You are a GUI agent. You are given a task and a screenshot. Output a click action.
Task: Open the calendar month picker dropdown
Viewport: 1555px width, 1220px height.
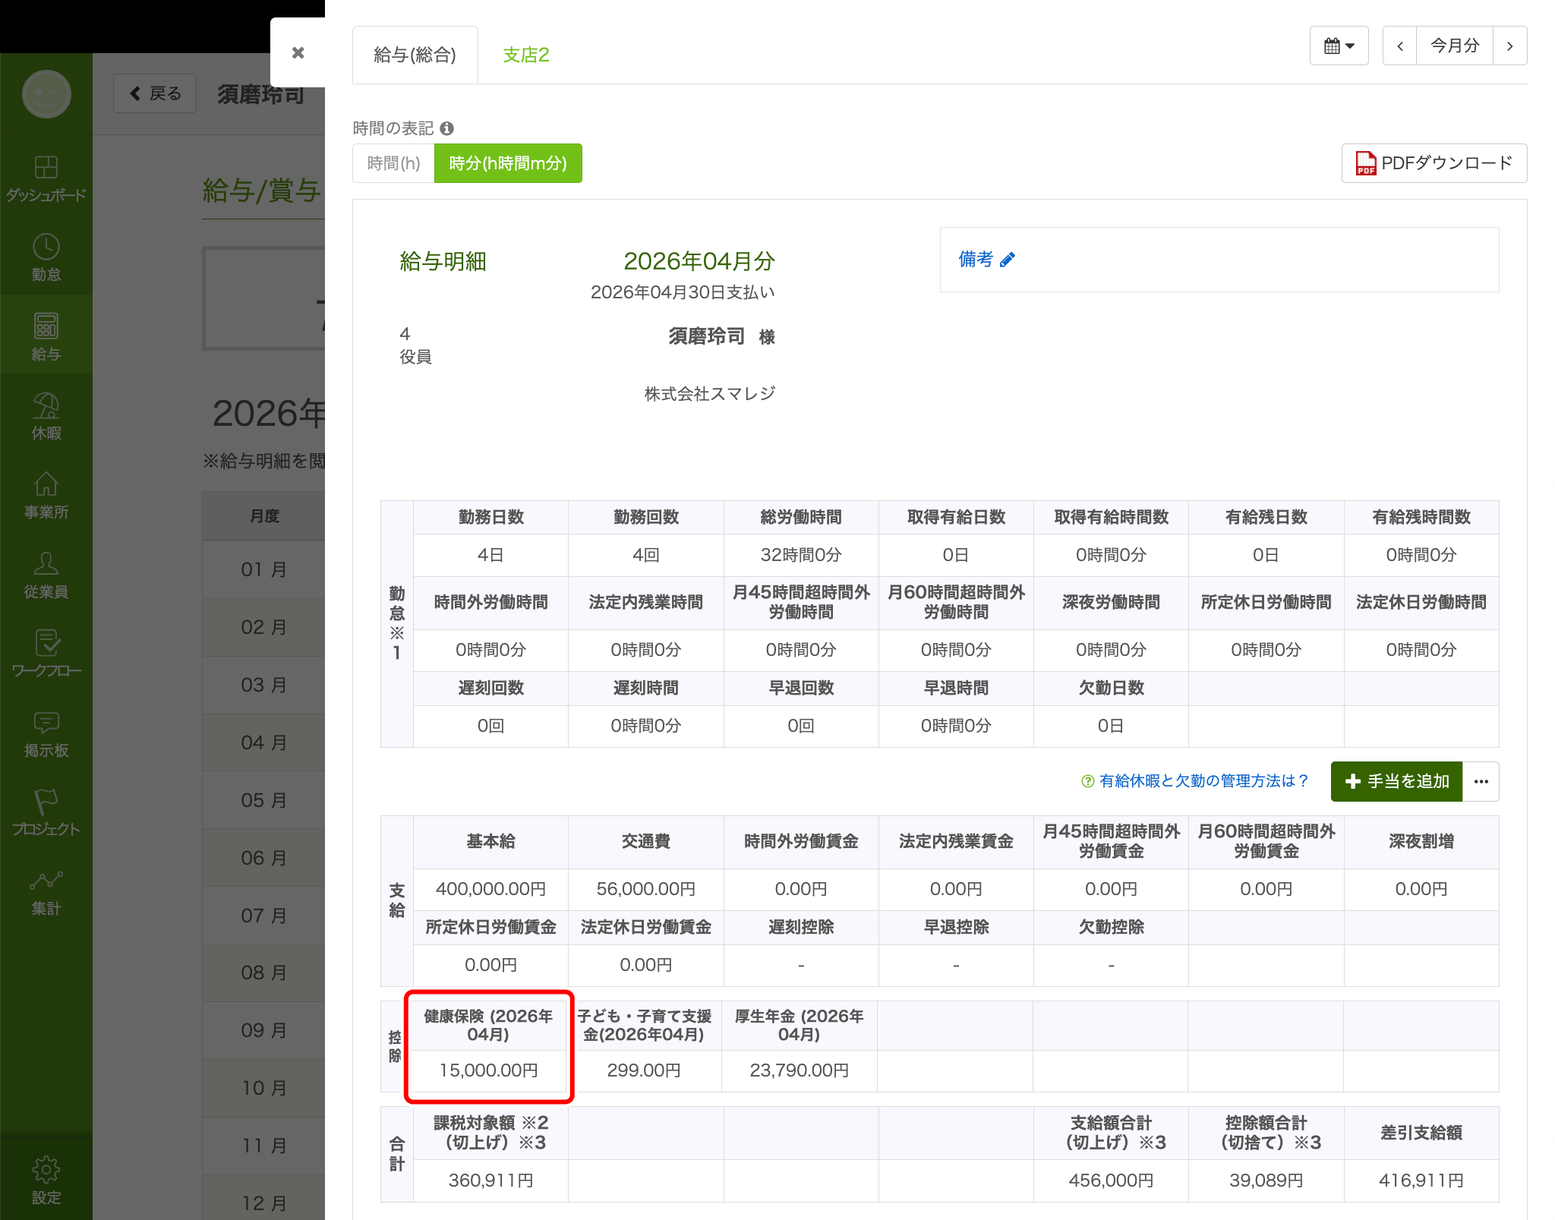tap(1339, 46)
